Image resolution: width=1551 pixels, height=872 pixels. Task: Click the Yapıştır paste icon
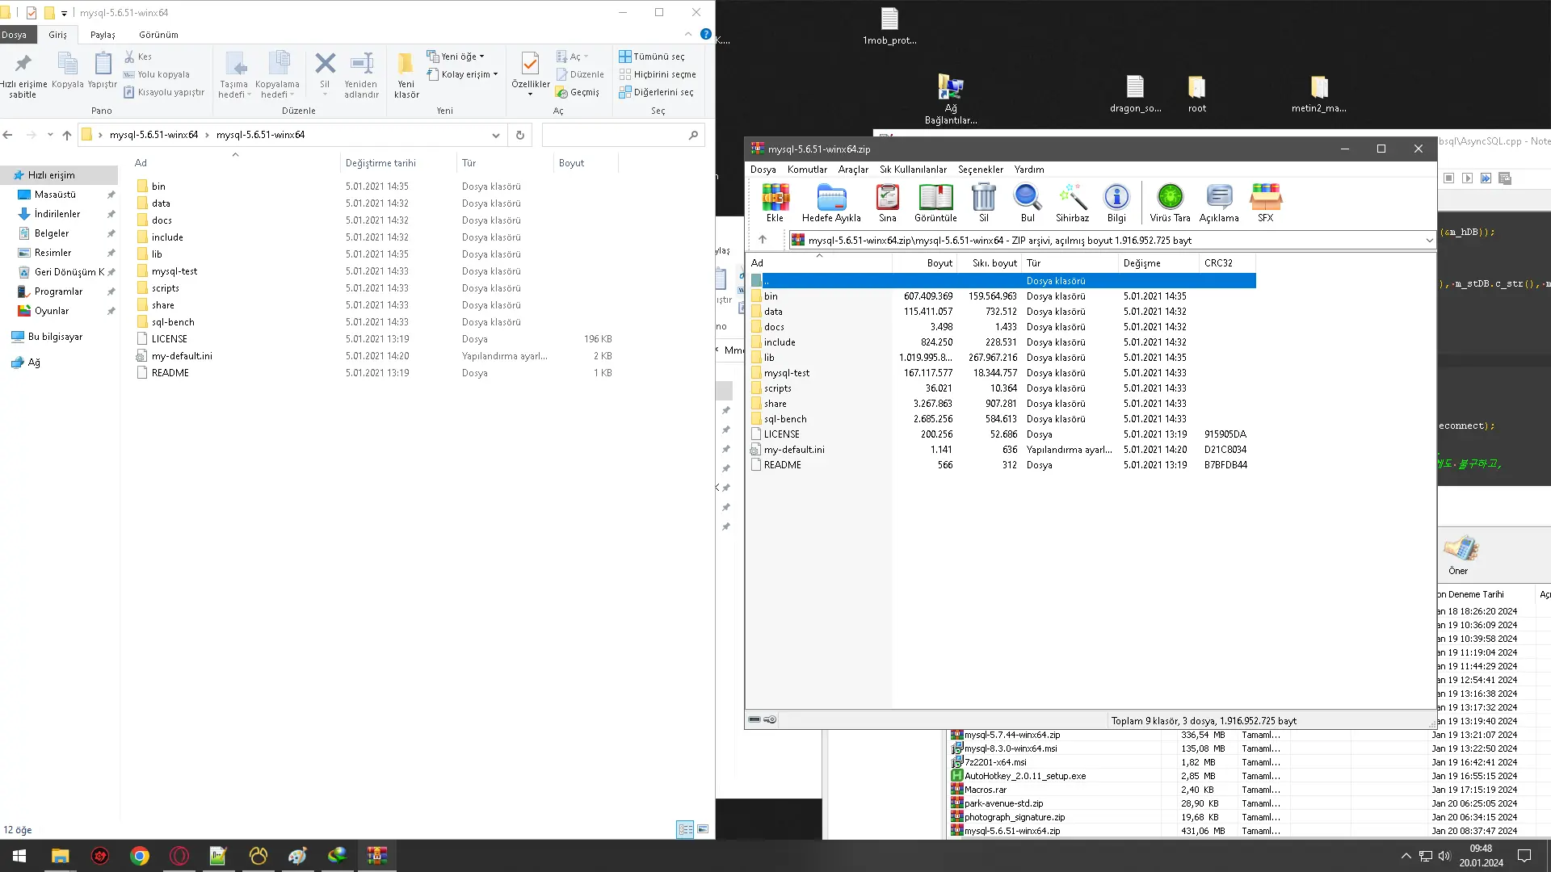click(103, 71)
